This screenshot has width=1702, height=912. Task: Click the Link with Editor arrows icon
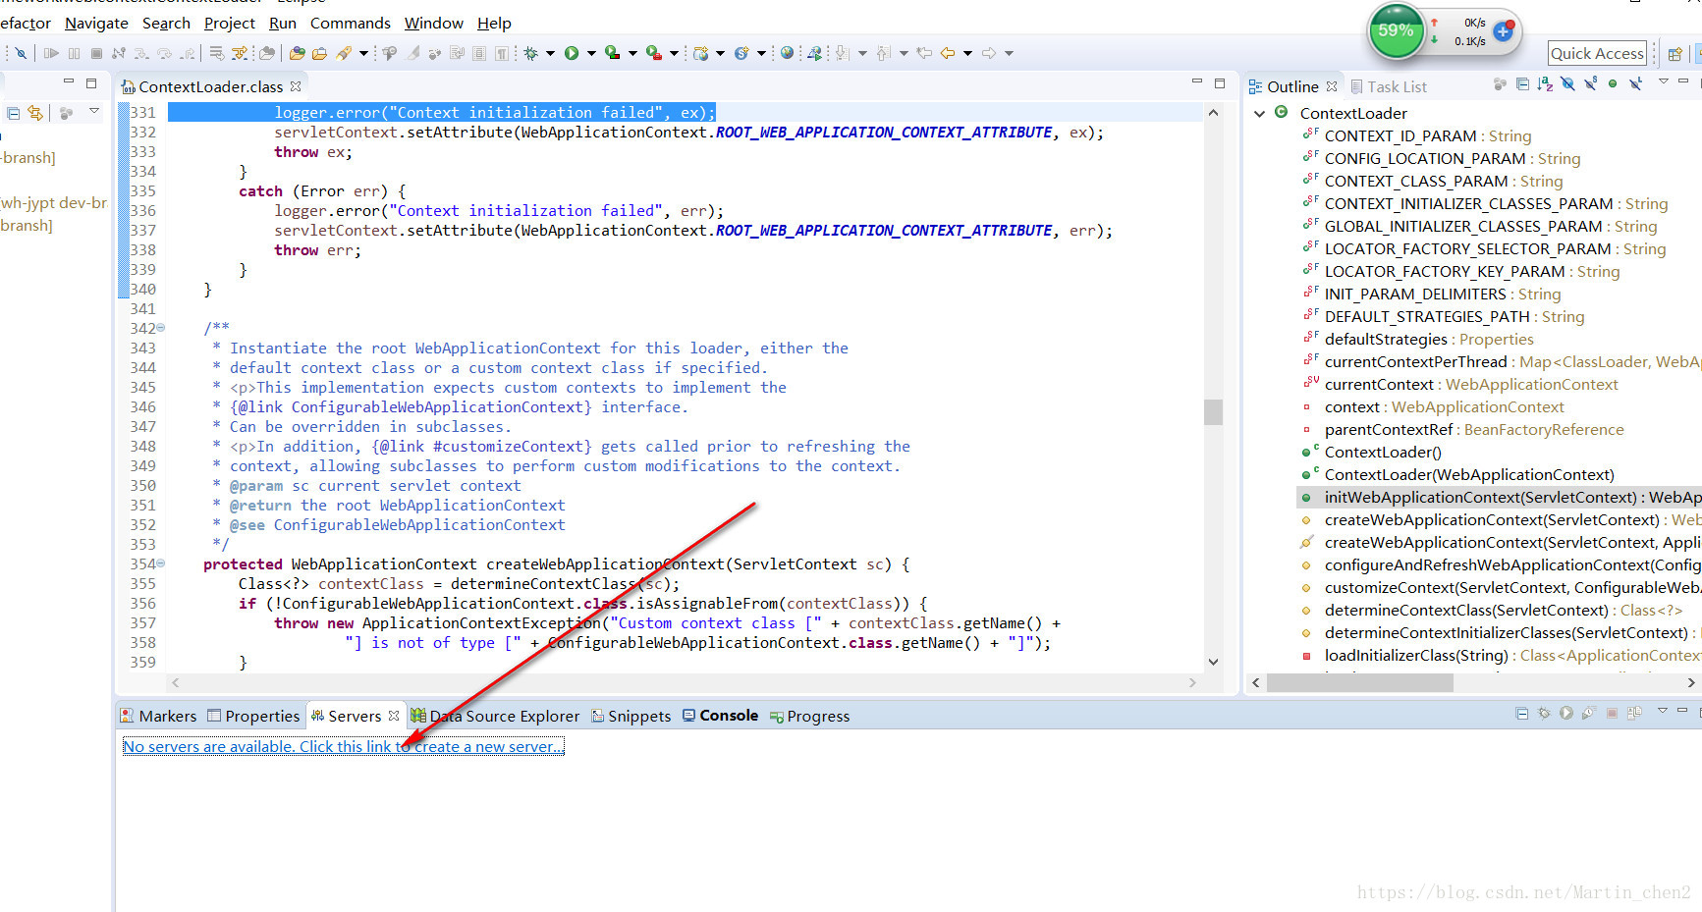click(35, 113)
